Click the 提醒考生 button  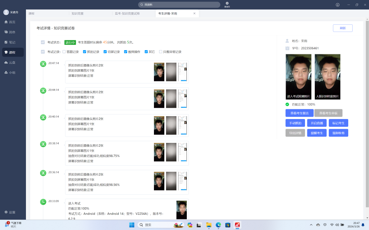click(317, 133)
